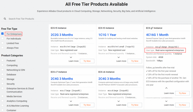
Task: Check the Limited Free checkbox
Action: (3, 43)
